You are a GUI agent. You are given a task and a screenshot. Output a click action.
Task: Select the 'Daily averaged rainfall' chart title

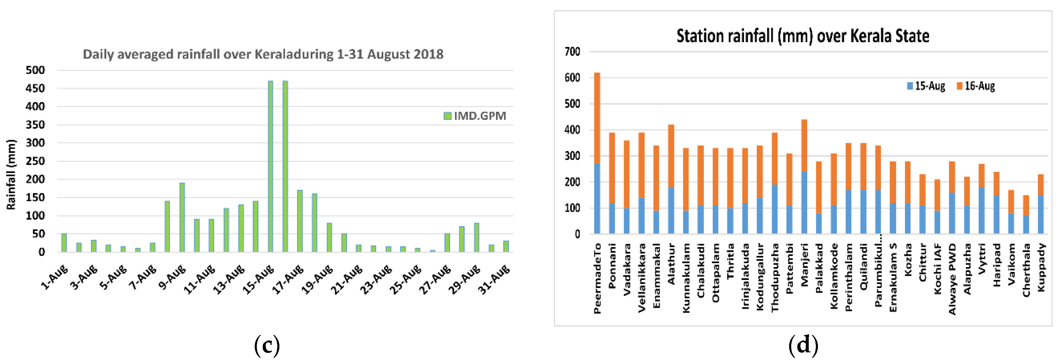pyautogui.click(x=263, y=54)
